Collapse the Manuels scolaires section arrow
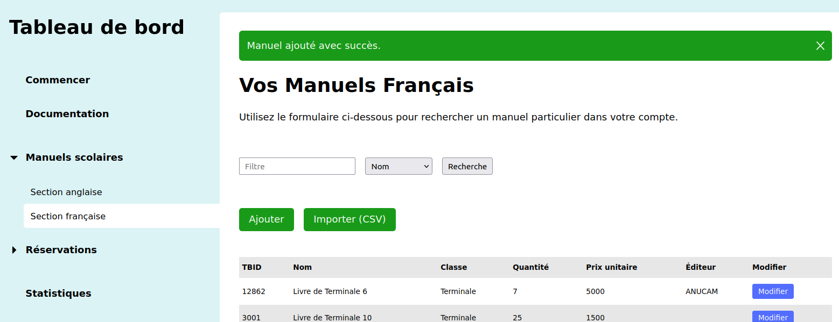This screenshot has width=839, height=322. 14,158
